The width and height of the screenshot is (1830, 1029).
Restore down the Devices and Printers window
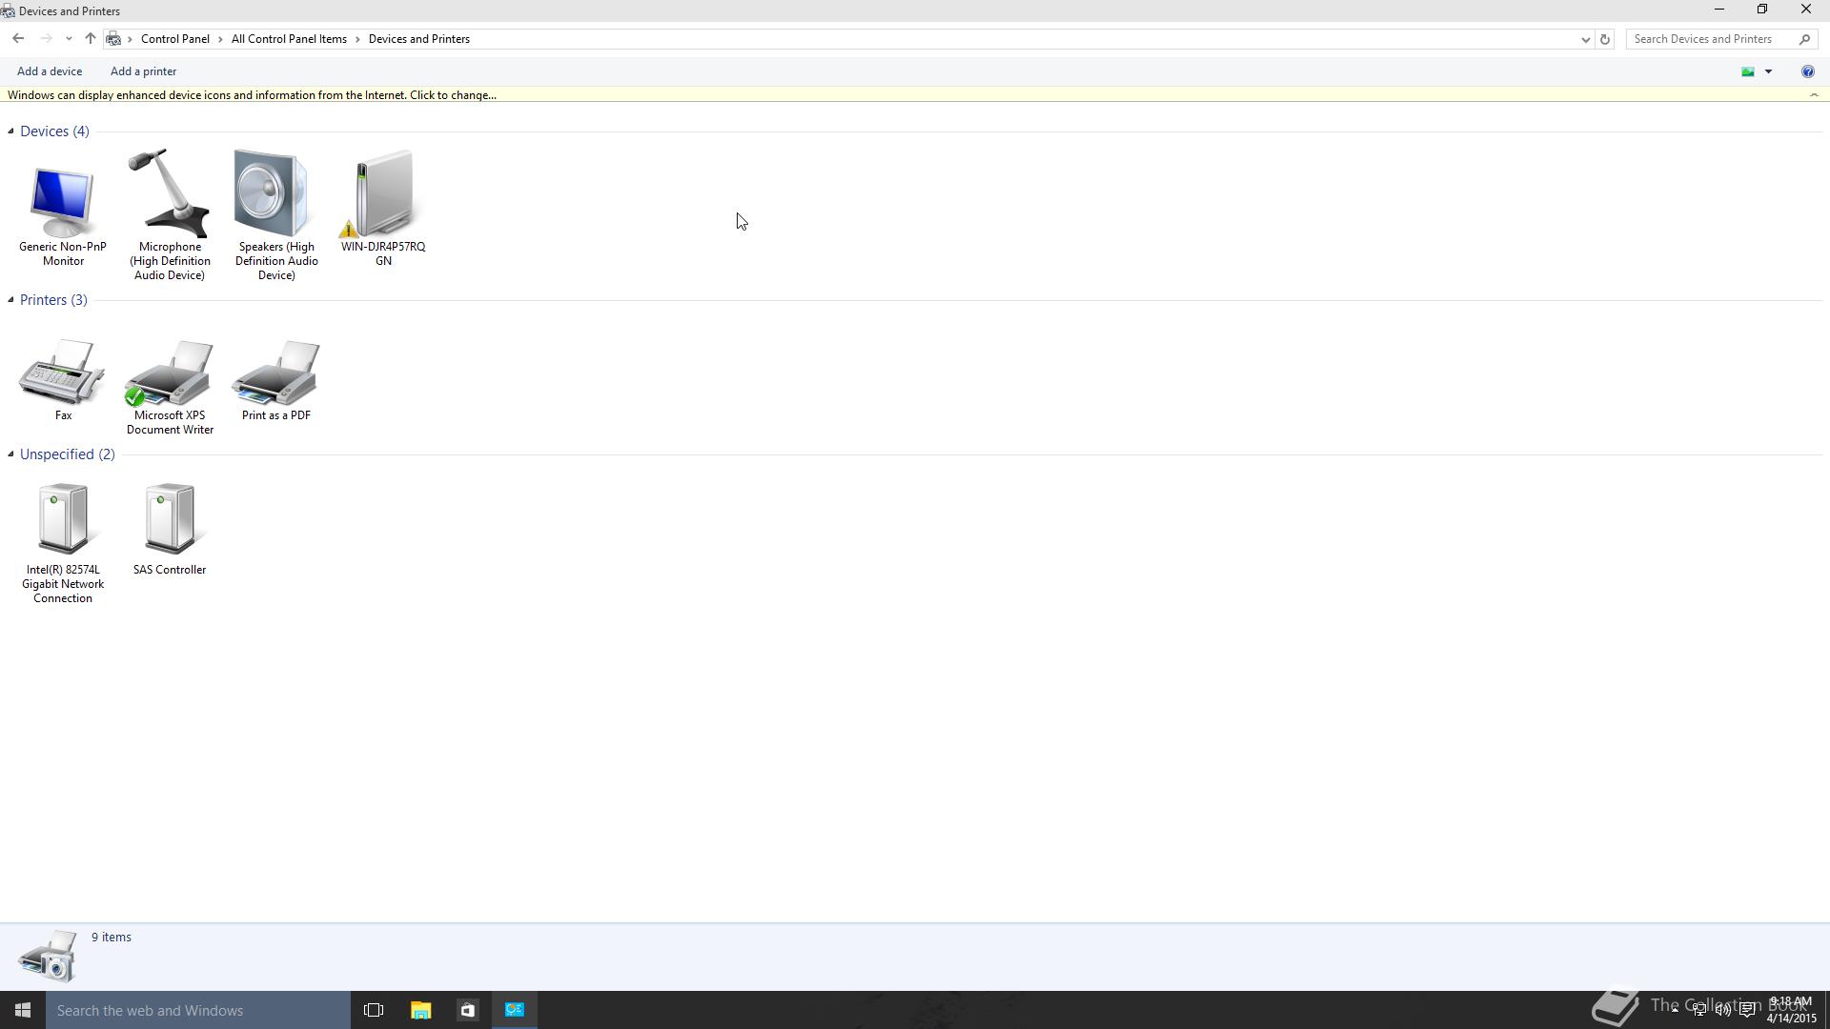click(1762, 10)
